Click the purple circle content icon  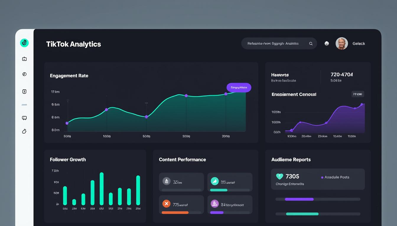pyautogui.click(x=215, y=203)
